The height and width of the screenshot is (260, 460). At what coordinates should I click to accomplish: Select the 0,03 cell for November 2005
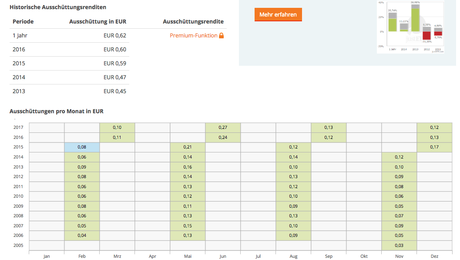point(399,245)
